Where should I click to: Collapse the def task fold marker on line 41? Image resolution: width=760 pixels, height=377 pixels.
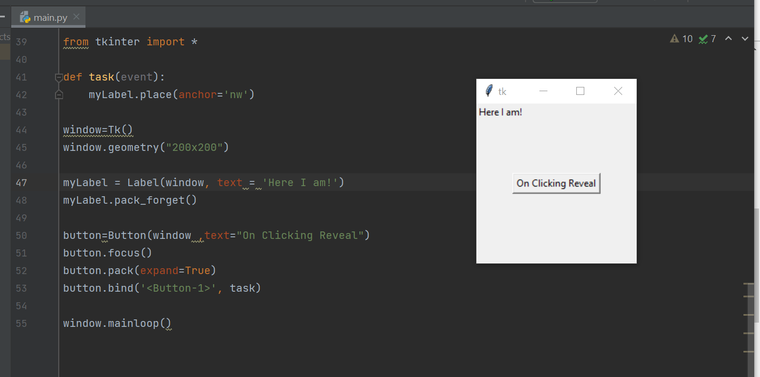[59, 77]
